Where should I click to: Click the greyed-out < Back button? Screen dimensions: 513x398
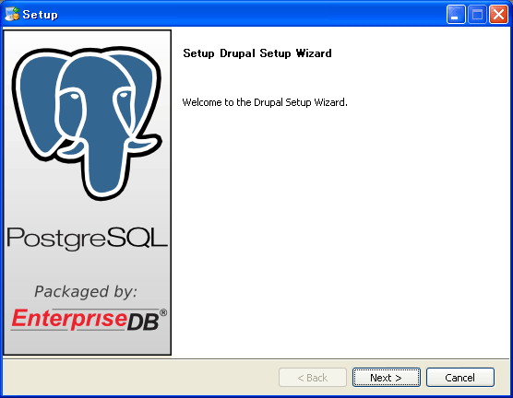313,378
